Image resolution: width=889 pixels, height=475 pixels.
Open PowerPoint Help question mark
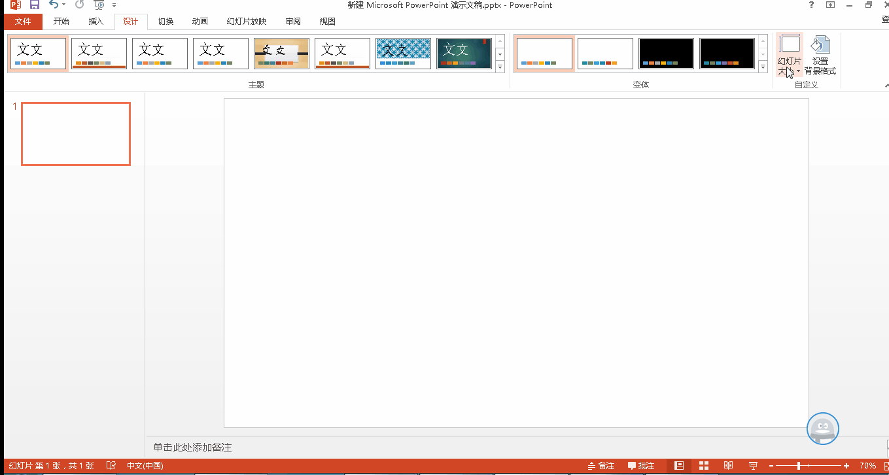tap(811, 5)
